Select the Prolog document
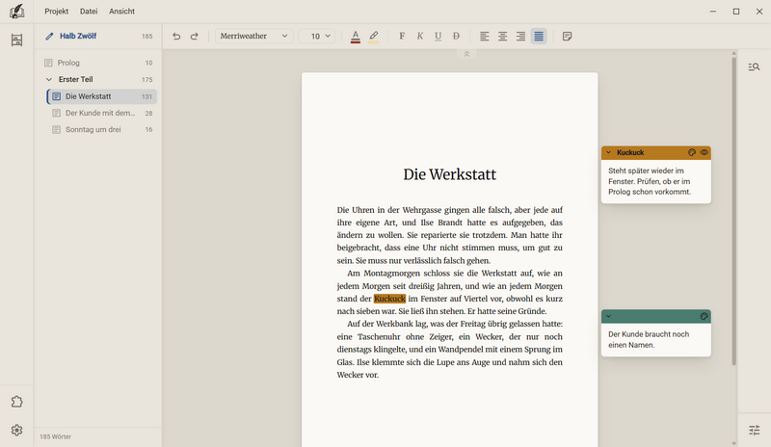Image resolution: width=771 pixels, height=447 pixels. [x=98, y=63]
